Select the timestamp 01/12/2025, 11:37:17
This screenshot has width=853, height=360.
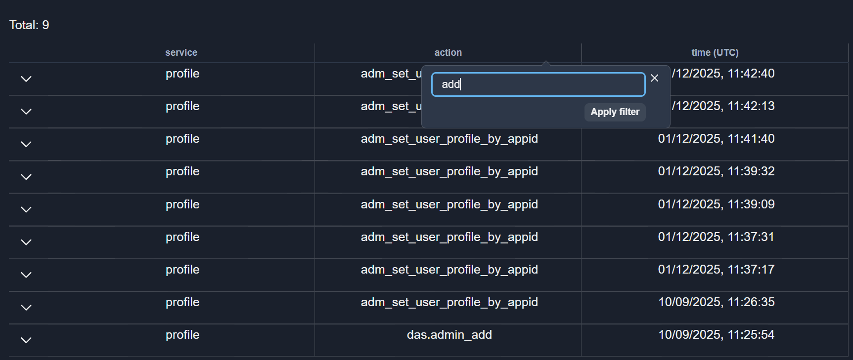point(716,270)
